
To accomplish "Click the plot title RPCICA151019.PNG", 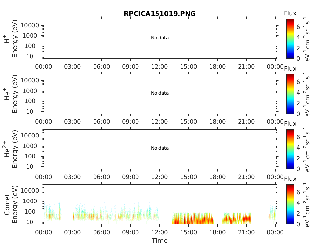I will [x=160, y=14].
